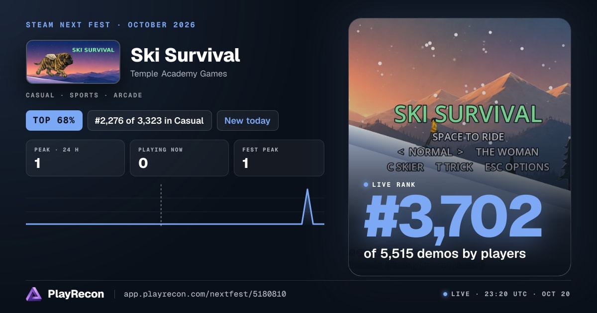The width and height of the screenshot is (597, 313).
Task: Click the spike in the player chart
Action: [x=307, y=206]
